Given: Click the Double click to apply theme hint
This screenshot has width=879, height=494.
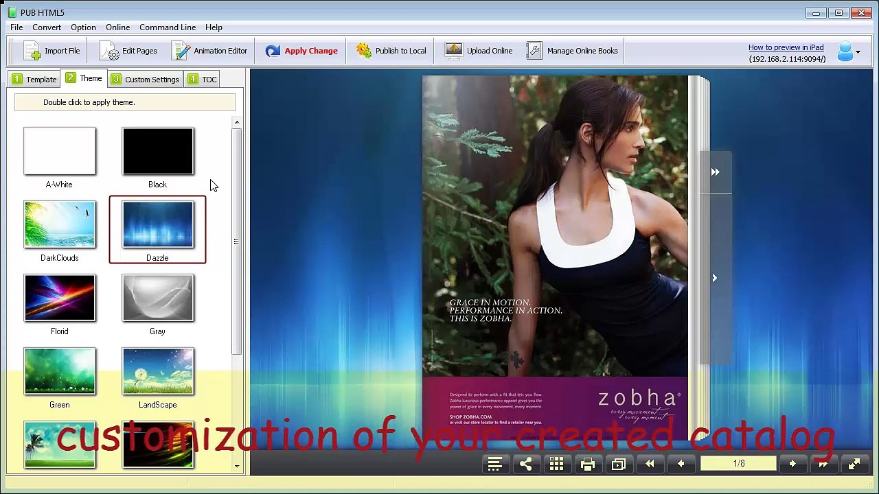Looking at the screenshot, I should (124, 102).
